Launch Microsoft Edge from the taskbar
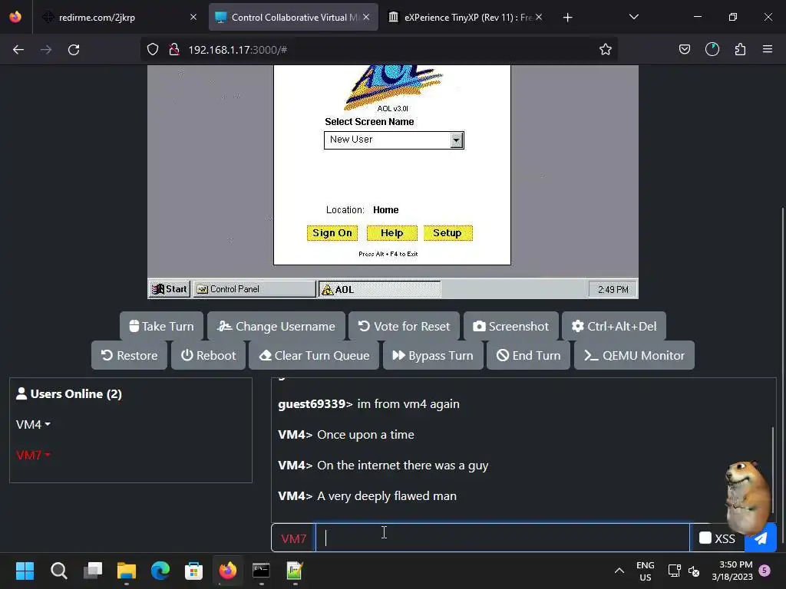The width and height of the screenshot is (786, 589). click(x=160, y=571)
